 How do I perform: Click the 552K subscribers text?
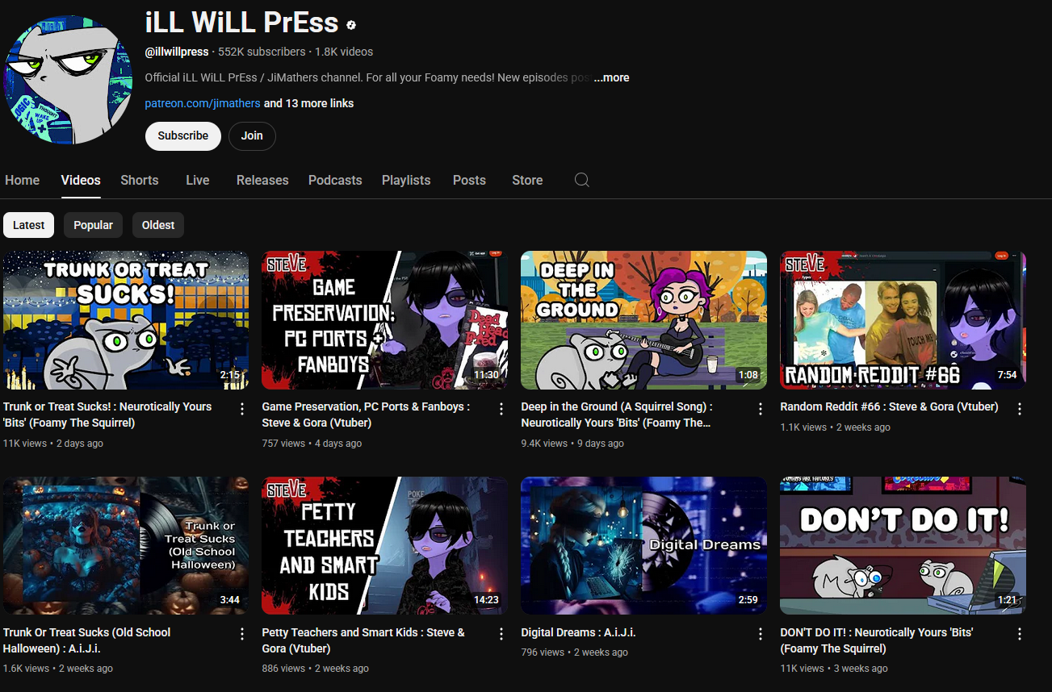[262, 52]
